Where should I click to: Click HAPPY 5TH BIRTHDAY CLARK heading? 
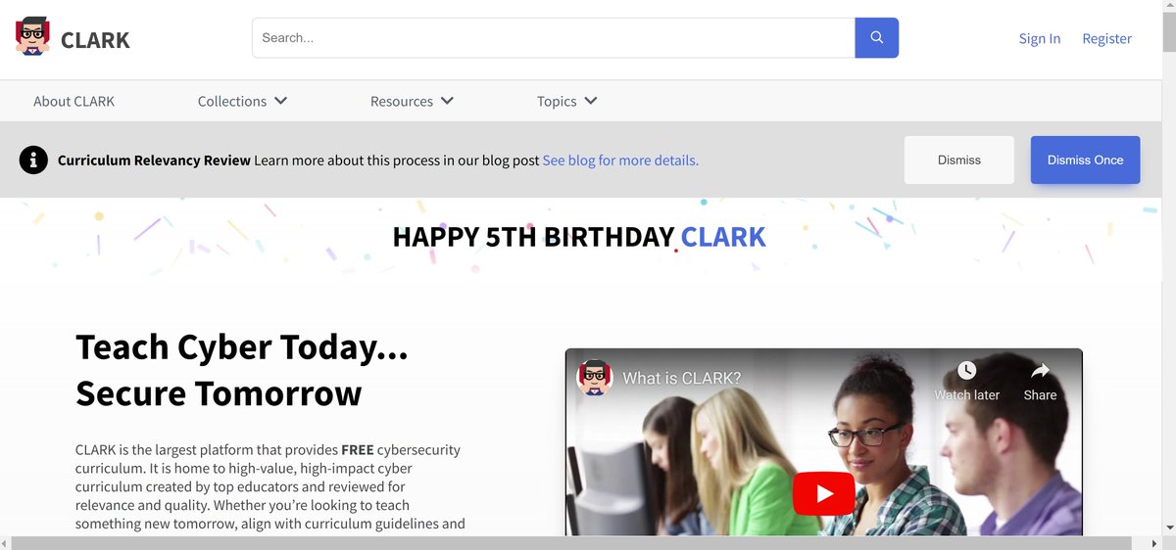tap(579, 236)
